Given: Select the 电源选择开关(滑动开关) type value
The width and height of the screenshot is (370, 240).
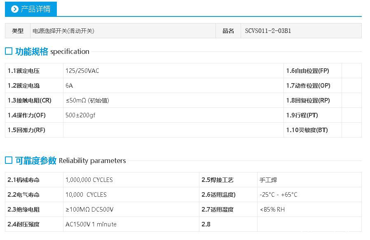Looking at the screenshot, I should [x=63, y=31].
